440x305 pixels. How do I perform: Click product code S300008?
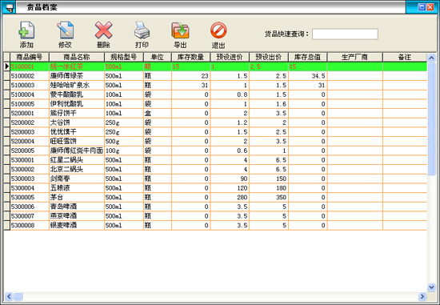22,225
